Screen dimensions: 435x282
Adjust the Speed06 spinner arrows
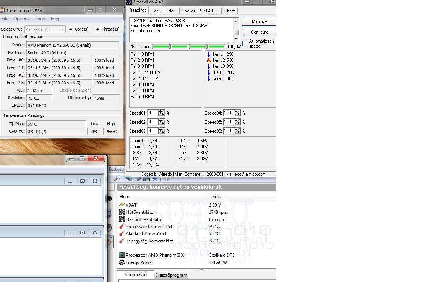(x=237, y=131)
